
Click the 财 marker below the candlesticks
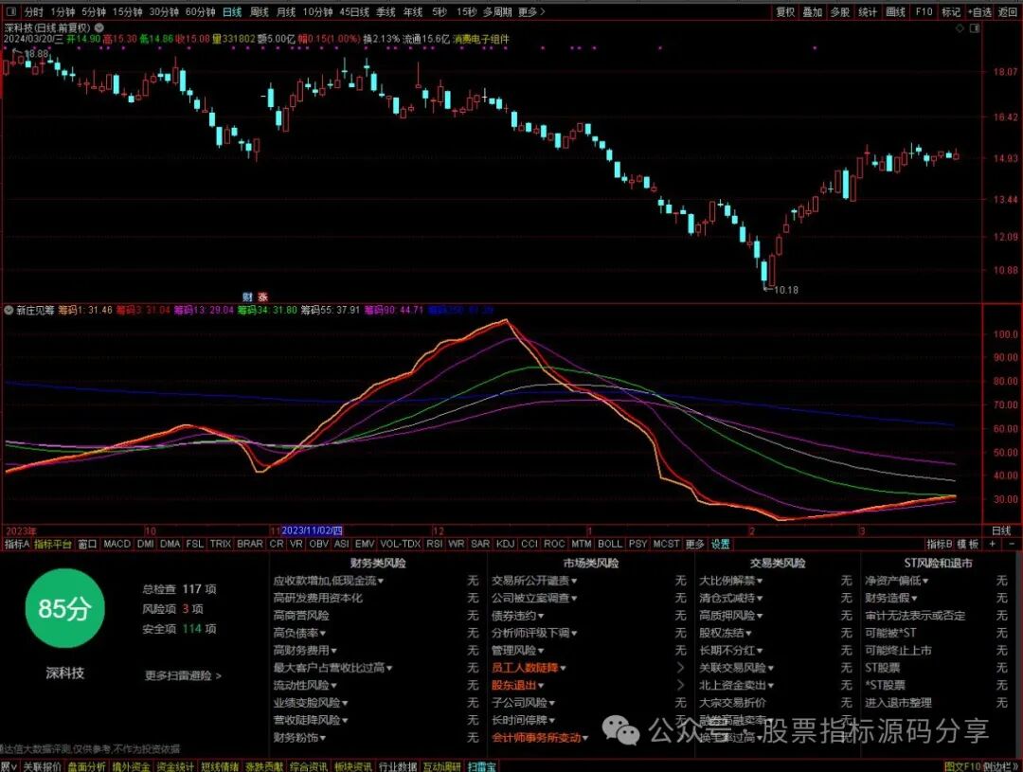click(247, 296)
